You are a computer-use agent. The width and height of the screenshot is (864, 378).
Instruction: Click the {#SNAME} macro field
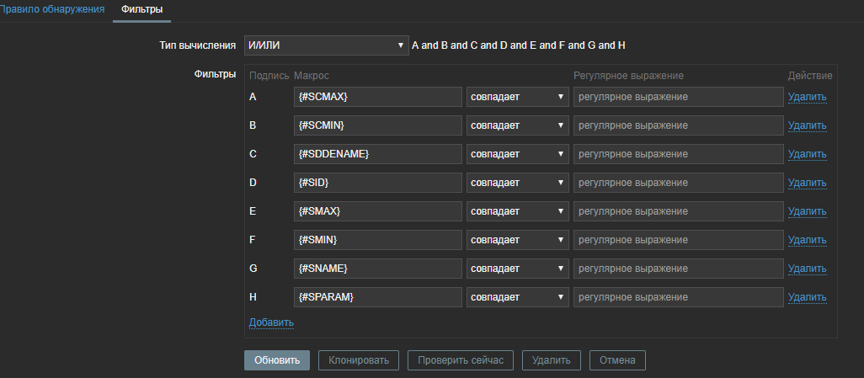(x=378, y=269)
